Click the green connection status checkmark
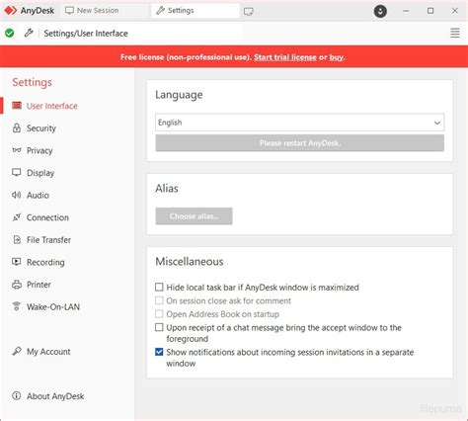This screenshot has width=468, height=421. [x=10, y=33]
